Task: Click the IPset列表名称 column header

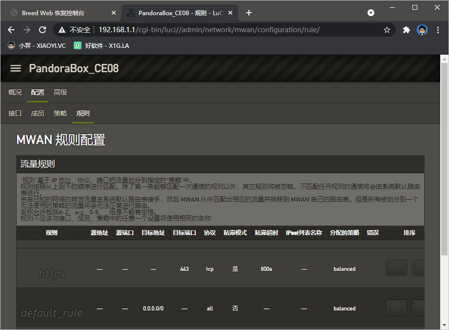Action: pos(304,232)
